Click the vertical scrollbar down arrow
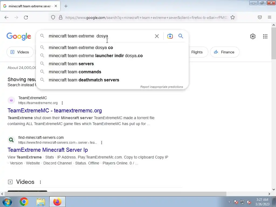276x207 pixels. pos(274,189)
